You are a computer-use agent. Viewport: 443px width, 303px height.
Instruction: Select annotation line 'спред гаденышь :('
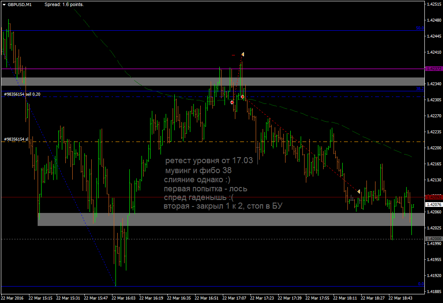coord(199,197)
